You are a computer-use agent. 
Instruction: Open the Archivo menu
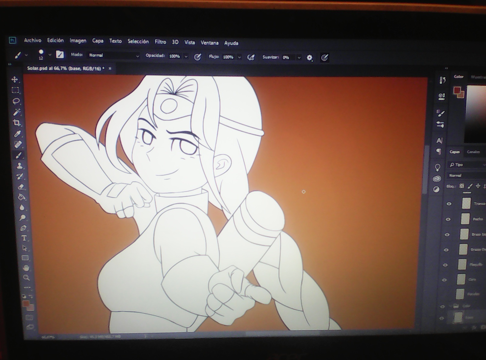[33, 40]
